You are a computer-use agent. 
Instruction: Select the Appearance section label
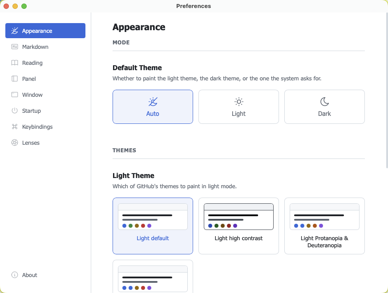click(x=37, y=31)
